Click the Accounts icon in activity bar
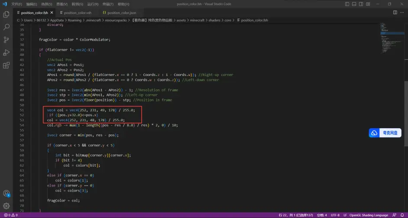This screenshot has height=218, width=408. coord(6,194)
